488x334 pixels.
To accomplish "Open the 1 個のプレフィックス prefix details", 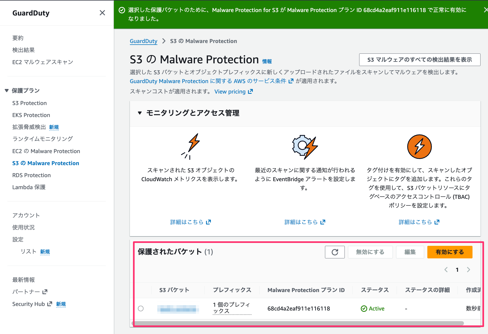I will (231, 308).
